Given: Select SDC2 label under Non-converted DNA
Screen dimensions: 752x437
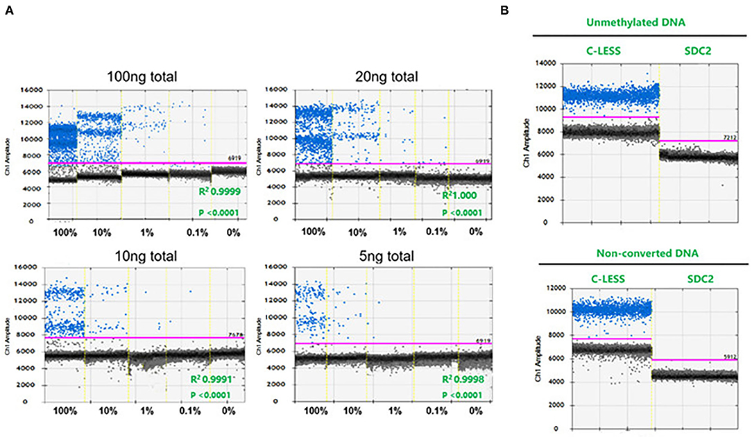Looking at the screenshot, I should [700, 279].
